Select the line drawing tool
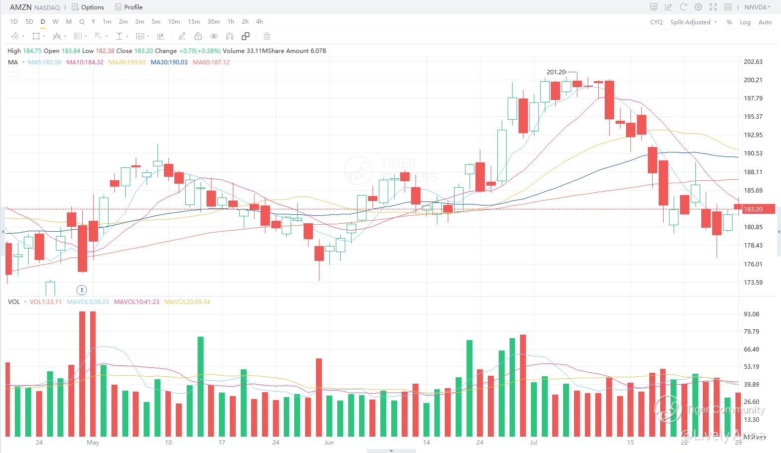This screenshot has height=453, width=781. tap(14, 36)
